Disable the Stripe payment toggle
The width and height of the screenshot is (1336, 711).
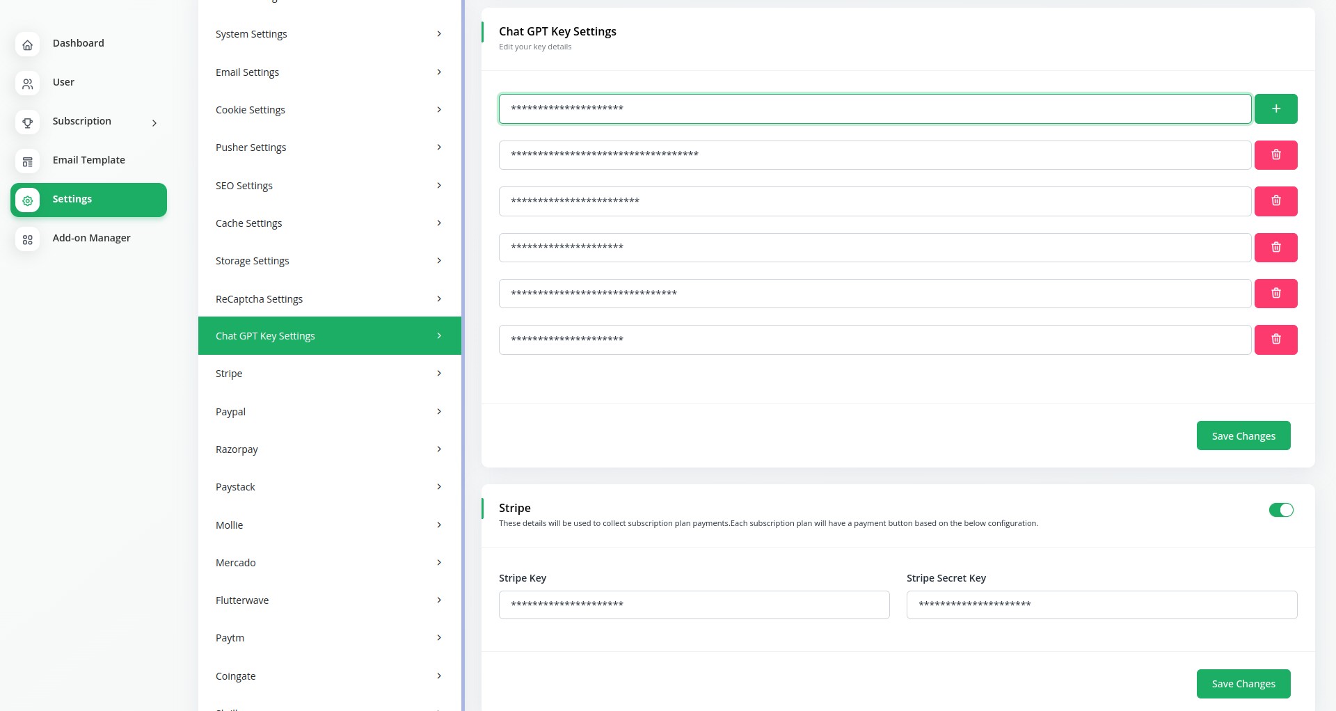[x=1280, y=510]
